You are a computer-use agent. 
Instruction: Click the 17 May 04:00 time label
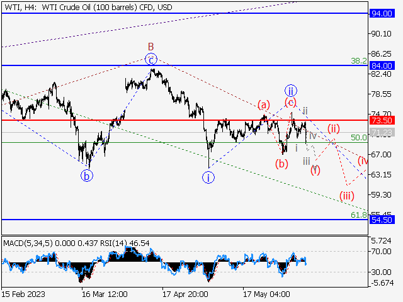click(x=266, y=294)
